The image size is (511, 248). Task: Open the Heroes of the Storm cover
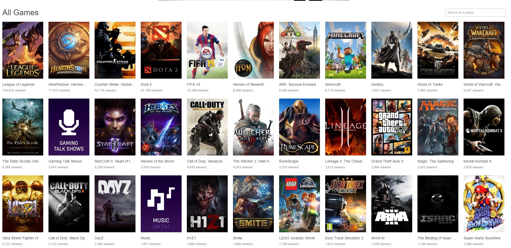[161, 127]
